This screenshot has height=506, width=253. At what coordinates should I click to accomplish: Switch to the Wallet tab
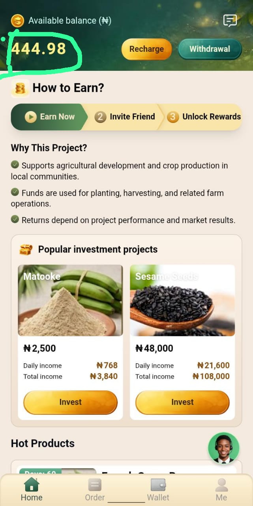pyautogui.click(x=158, y=489)
